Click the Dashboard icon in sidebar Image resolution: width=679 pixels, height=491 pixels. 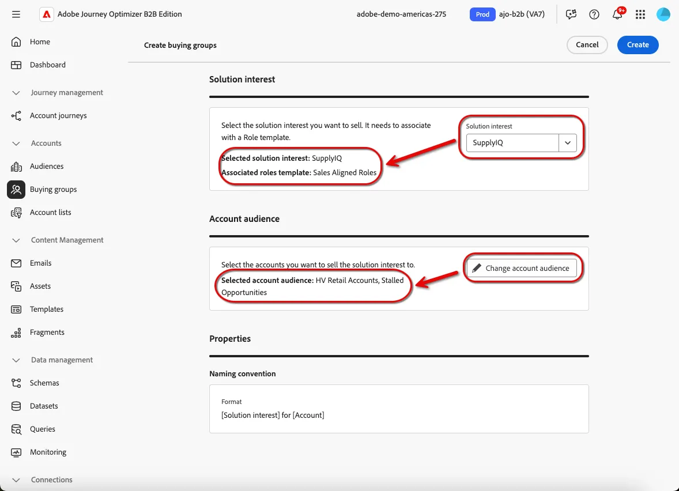16,65
